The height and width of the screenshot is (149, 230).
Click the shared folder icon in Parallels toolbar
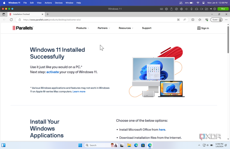point(206,9)
